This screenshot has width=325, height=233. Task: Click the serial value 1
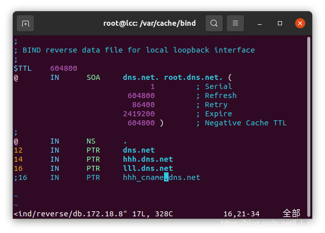coord(152,86)
